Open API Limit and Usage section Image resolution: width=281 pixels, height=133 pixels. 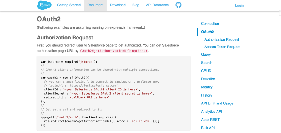(217, 103)
